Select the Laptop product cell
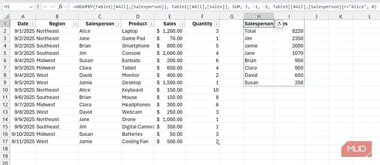 click(x=138, y=31)
